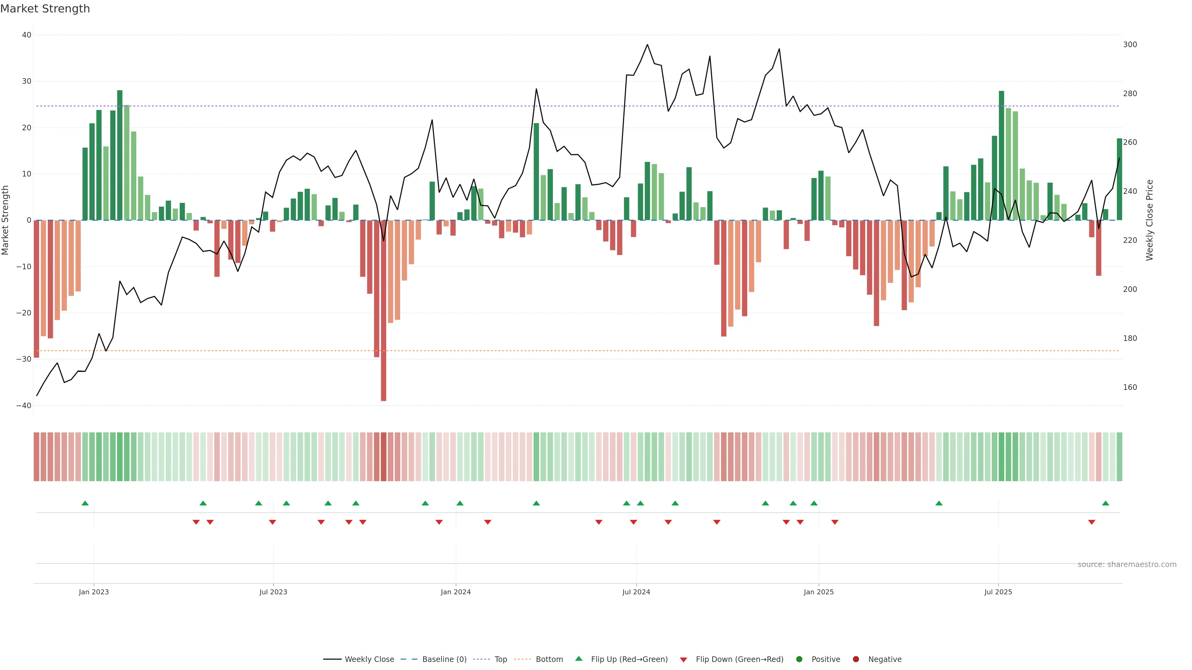This screenshot has width=1192, height=670.
Task: Click the green Positive legend dot
Action: 799,659
